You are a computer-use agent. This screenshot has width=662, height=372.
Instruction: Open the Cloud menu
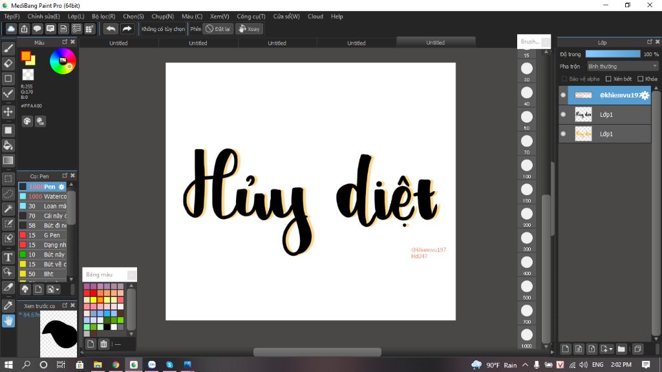click(315, 16)
